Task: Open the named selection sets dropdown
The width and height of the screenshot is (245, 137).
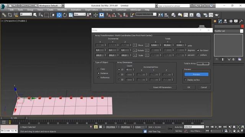Action: pyautogui.click(x=146, y=14)
